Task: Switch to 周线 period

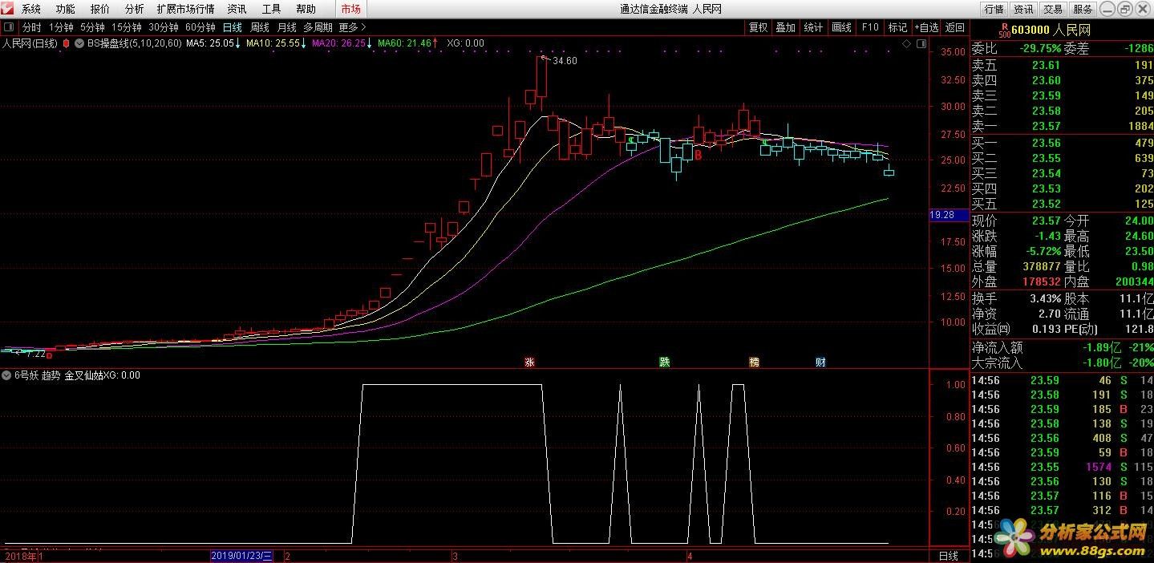Action: tap(260, 27)
